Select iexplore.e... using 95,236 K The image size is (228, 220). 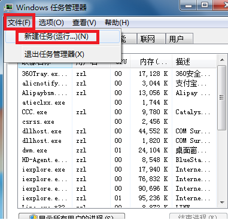coord(117,198)
